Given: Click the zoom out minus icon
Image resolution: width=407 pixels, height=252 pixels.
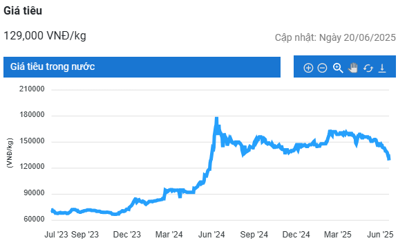Looking at the screenshot, I should coord(322,68).
